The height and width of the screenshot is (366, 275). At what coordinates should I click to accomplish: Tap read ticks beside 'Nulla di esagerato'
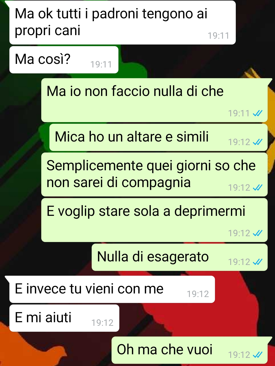pos(257,262)
